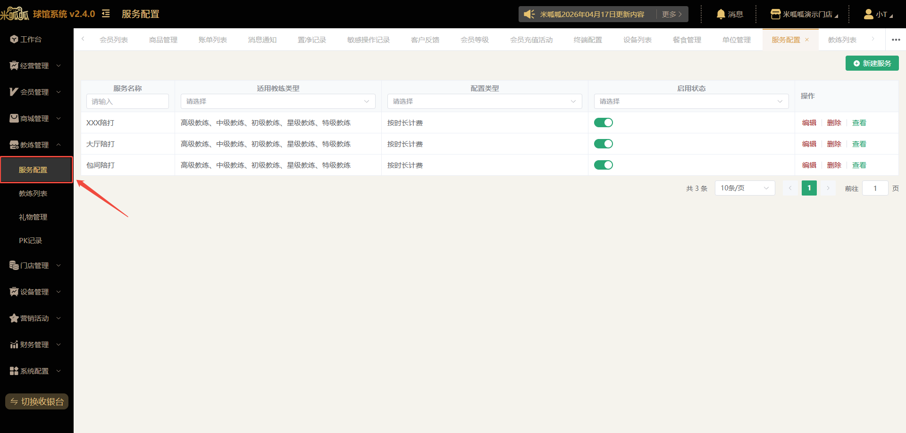Toggle the 启用状态 switch for XXX陪打

(603, 123)
